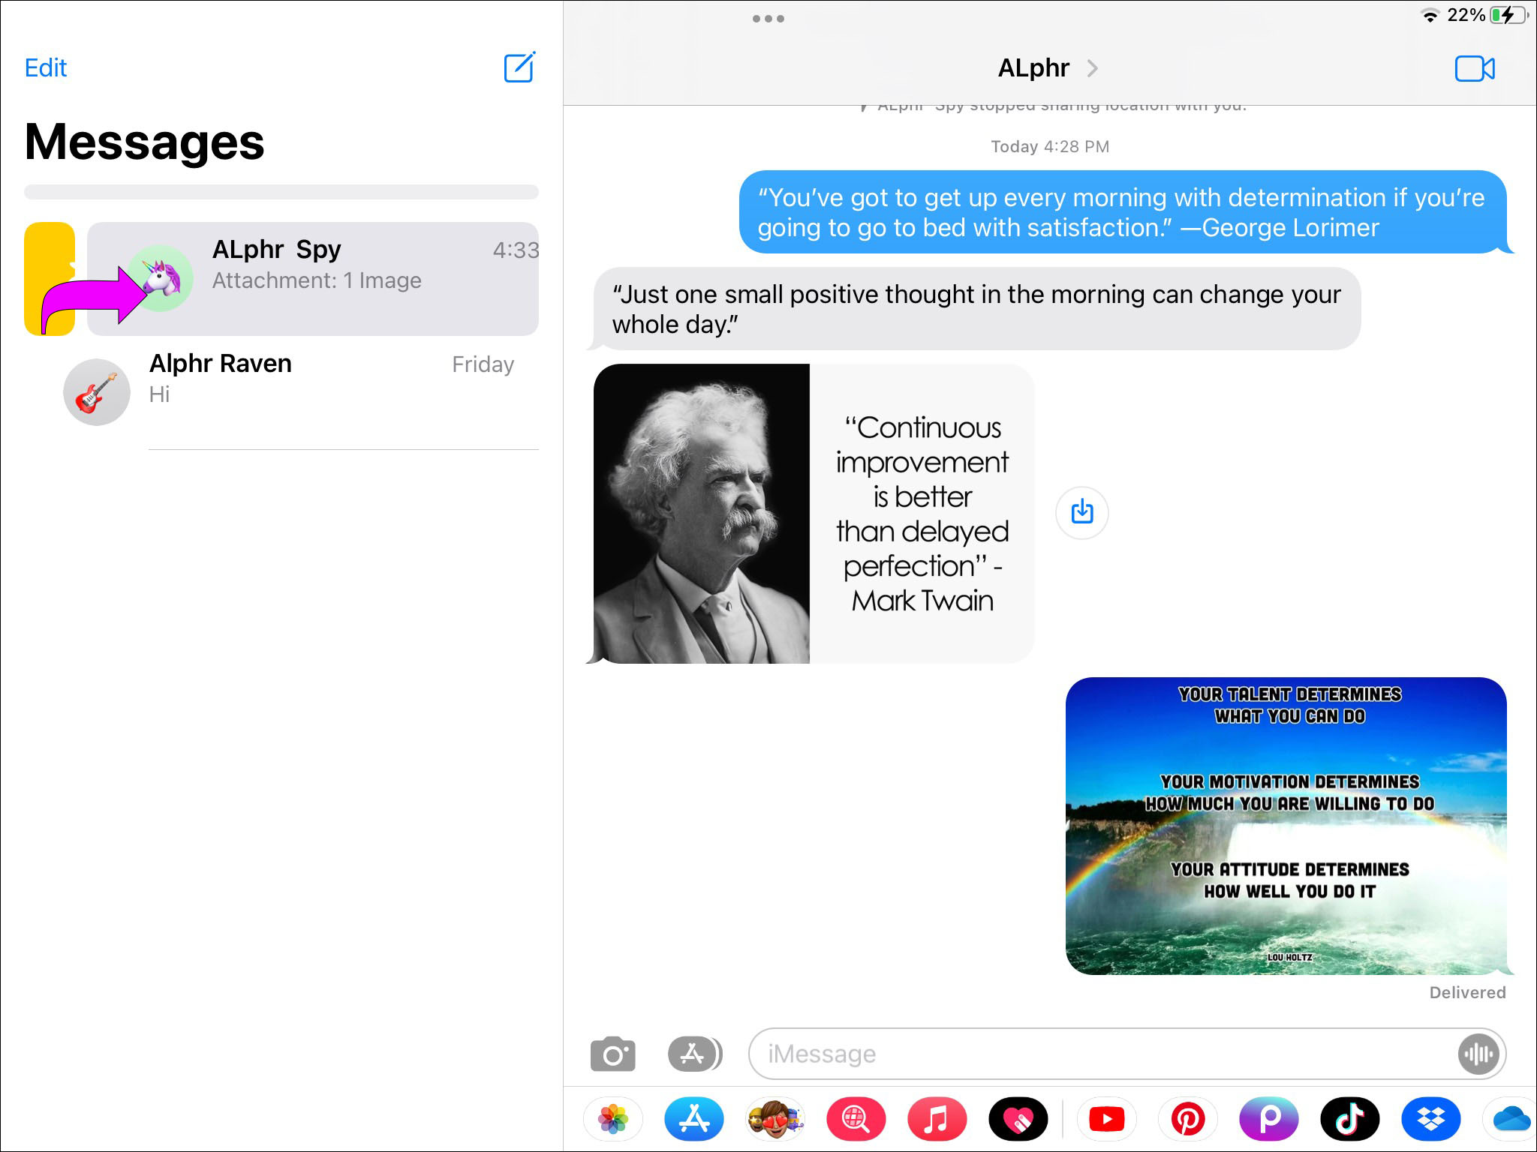1537x1152 pixels.
Task: Tap the compose new message icon
Action: pyautogui.click(x=519, y=67)
